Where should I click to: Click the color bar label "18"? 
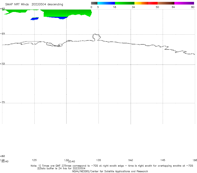tap(114, 7)
